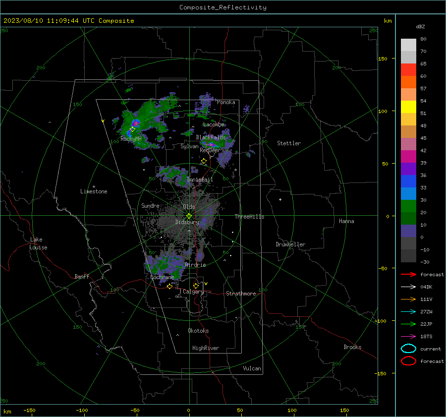446x417 pixels.
Task: Click the orange 111V arrow icon
Action: point(408,299)
